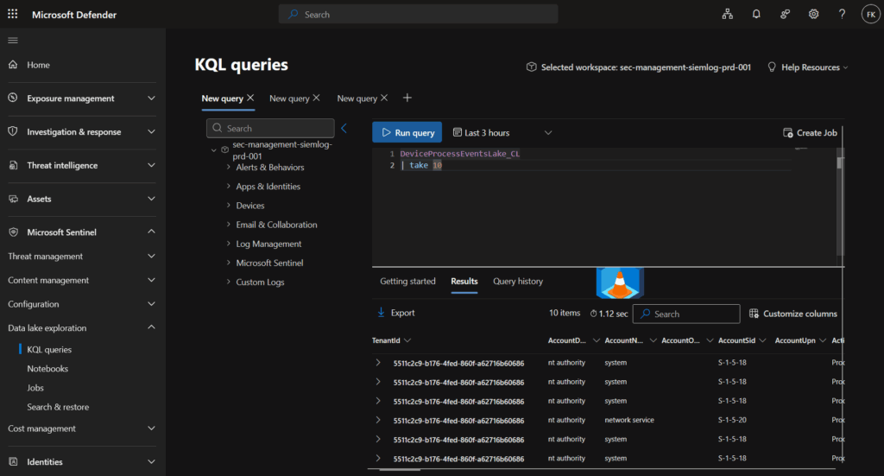Click the Identities icon in sidebar

[x=13, y=461]
